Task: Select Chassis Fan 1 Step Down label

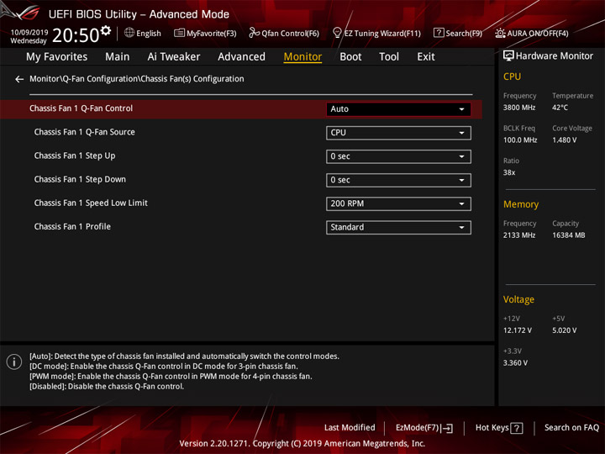Action: pos(80,179)
